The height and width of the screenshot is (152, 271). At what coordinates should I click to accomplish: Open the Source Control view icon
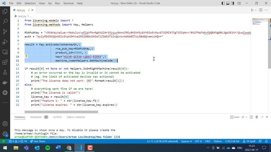coord(5,32)
